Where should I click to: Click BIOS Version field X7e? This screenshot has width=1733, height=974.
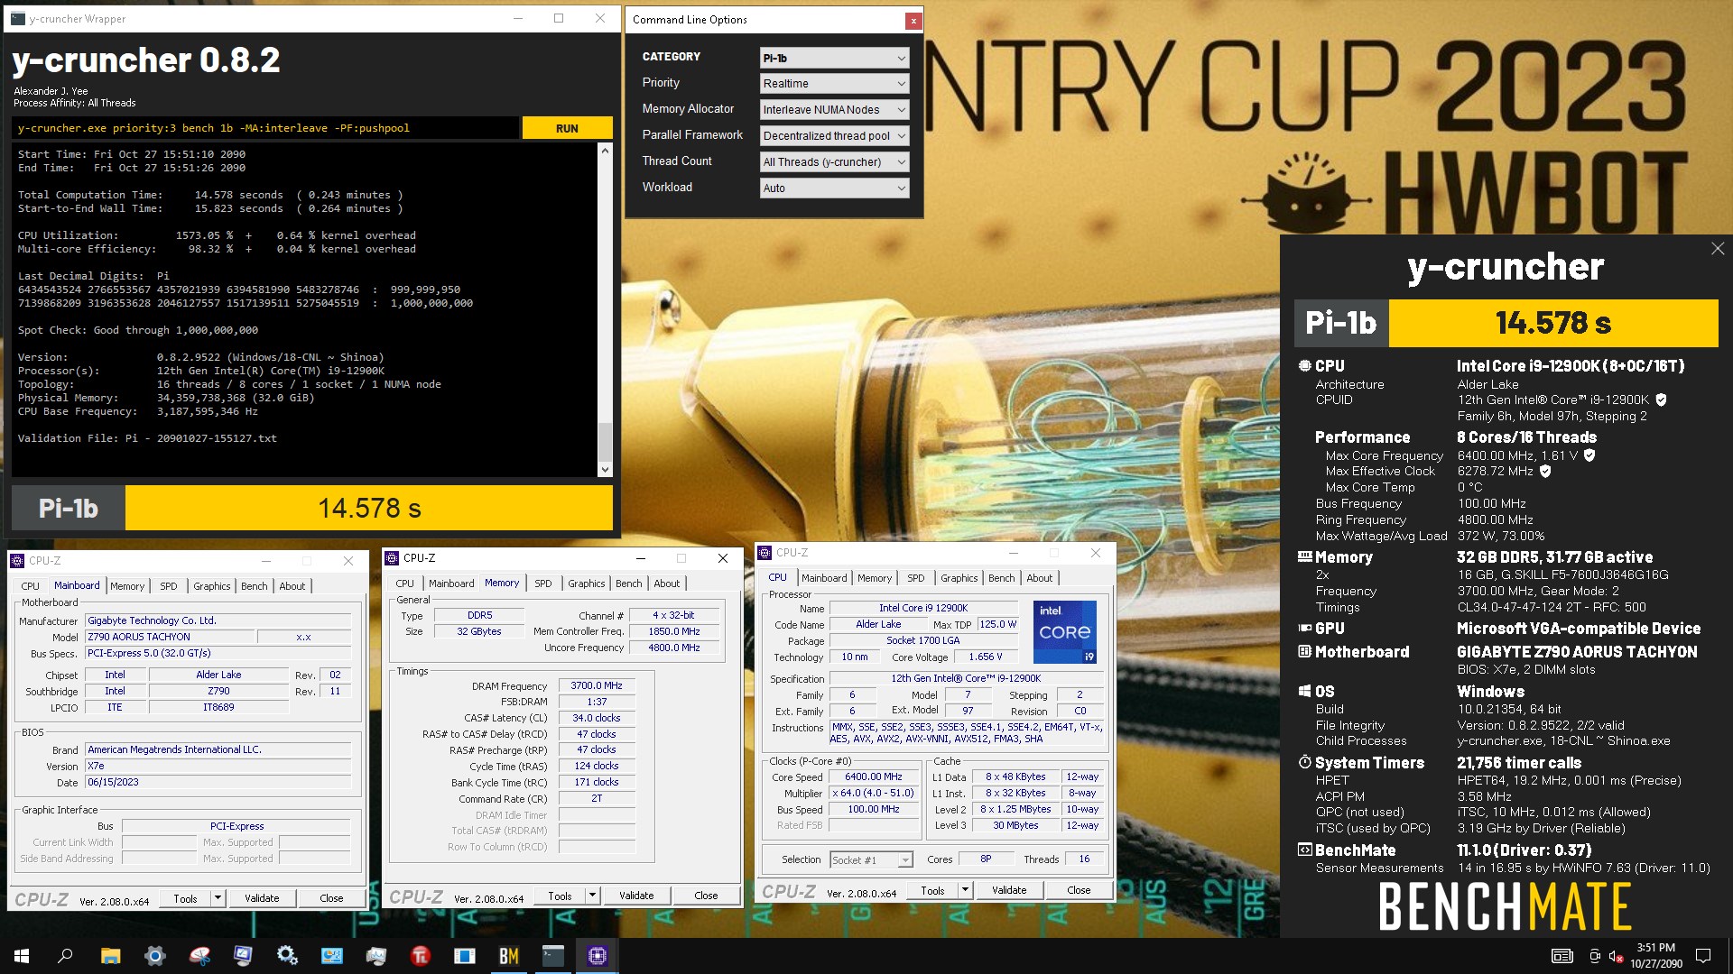[x=218, y=767]
